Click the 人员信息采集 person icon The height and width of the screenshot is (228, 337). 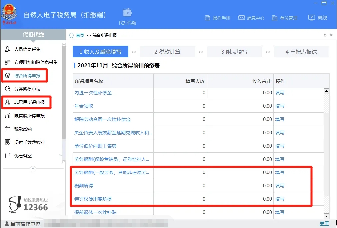8,49
